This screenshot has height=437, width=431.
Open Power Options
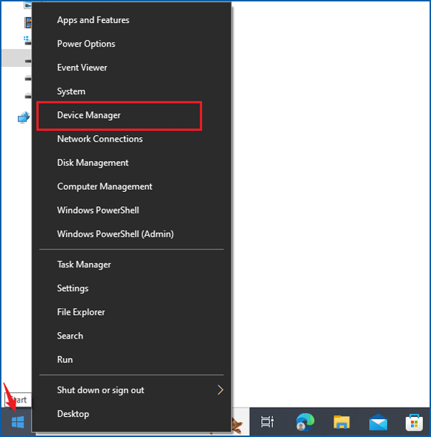(131, 44)
